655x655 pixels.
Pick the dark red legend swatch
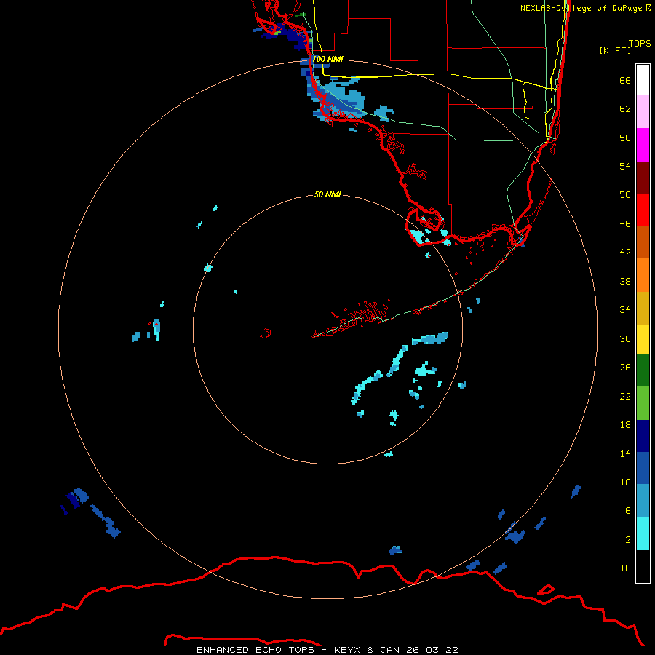[x=643, y=178]
